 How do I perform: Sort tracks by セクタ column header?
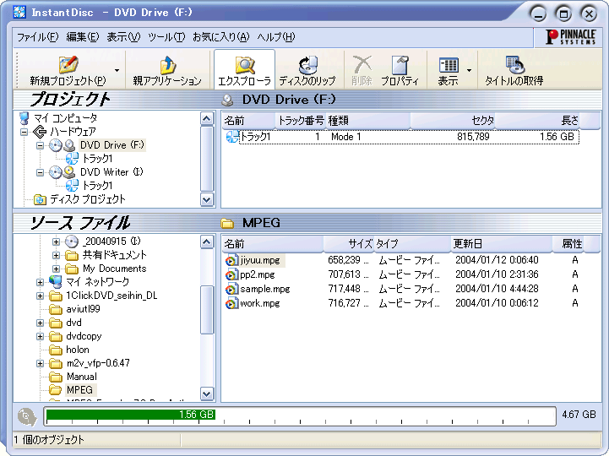453,121
